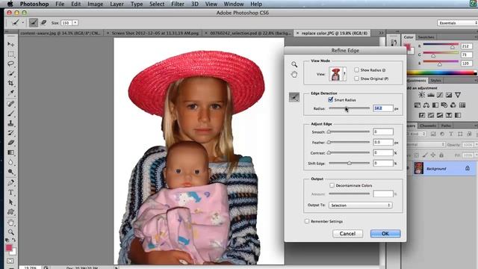The height and width of the screenshot is (269, 478).
Task: Select the Custom Shape tool
Action: (x=10, y=211)
